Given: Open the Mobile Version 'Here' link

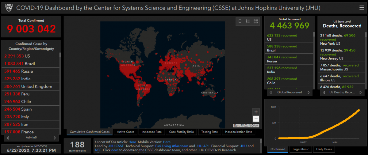Looking at the screenshot, I should [x=167, y=142].
